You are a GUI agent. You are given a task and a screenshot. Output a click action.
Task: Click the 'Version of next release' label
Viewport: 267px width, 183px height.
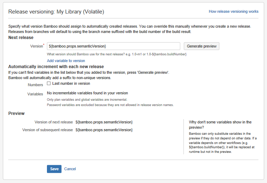[x=54, y=122]
